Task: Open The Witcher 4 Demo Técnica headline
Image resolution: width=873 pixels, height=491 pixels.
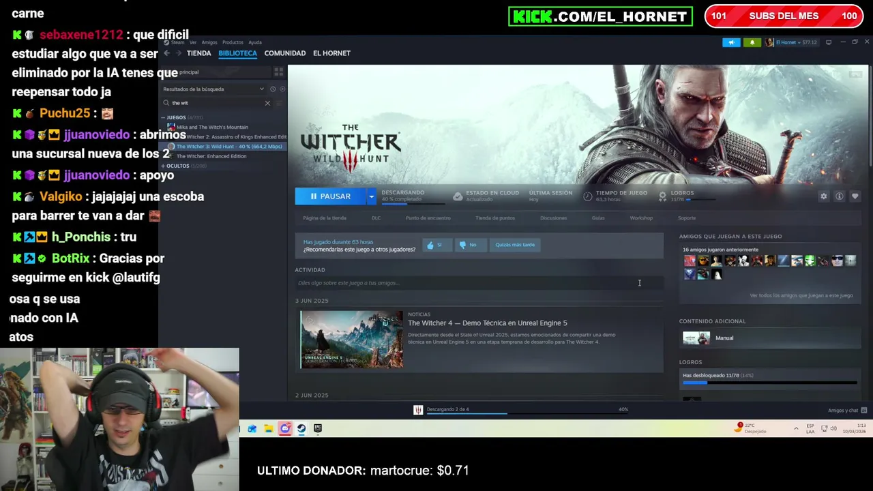Action: click(x=487, y=323)
